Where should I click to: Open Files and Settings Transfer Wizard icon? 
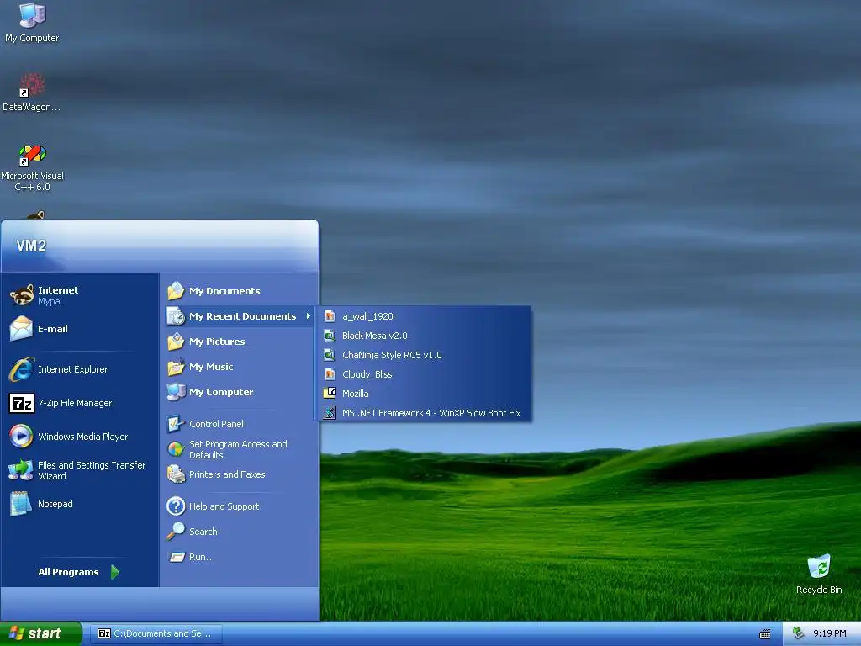click(21, 470)
